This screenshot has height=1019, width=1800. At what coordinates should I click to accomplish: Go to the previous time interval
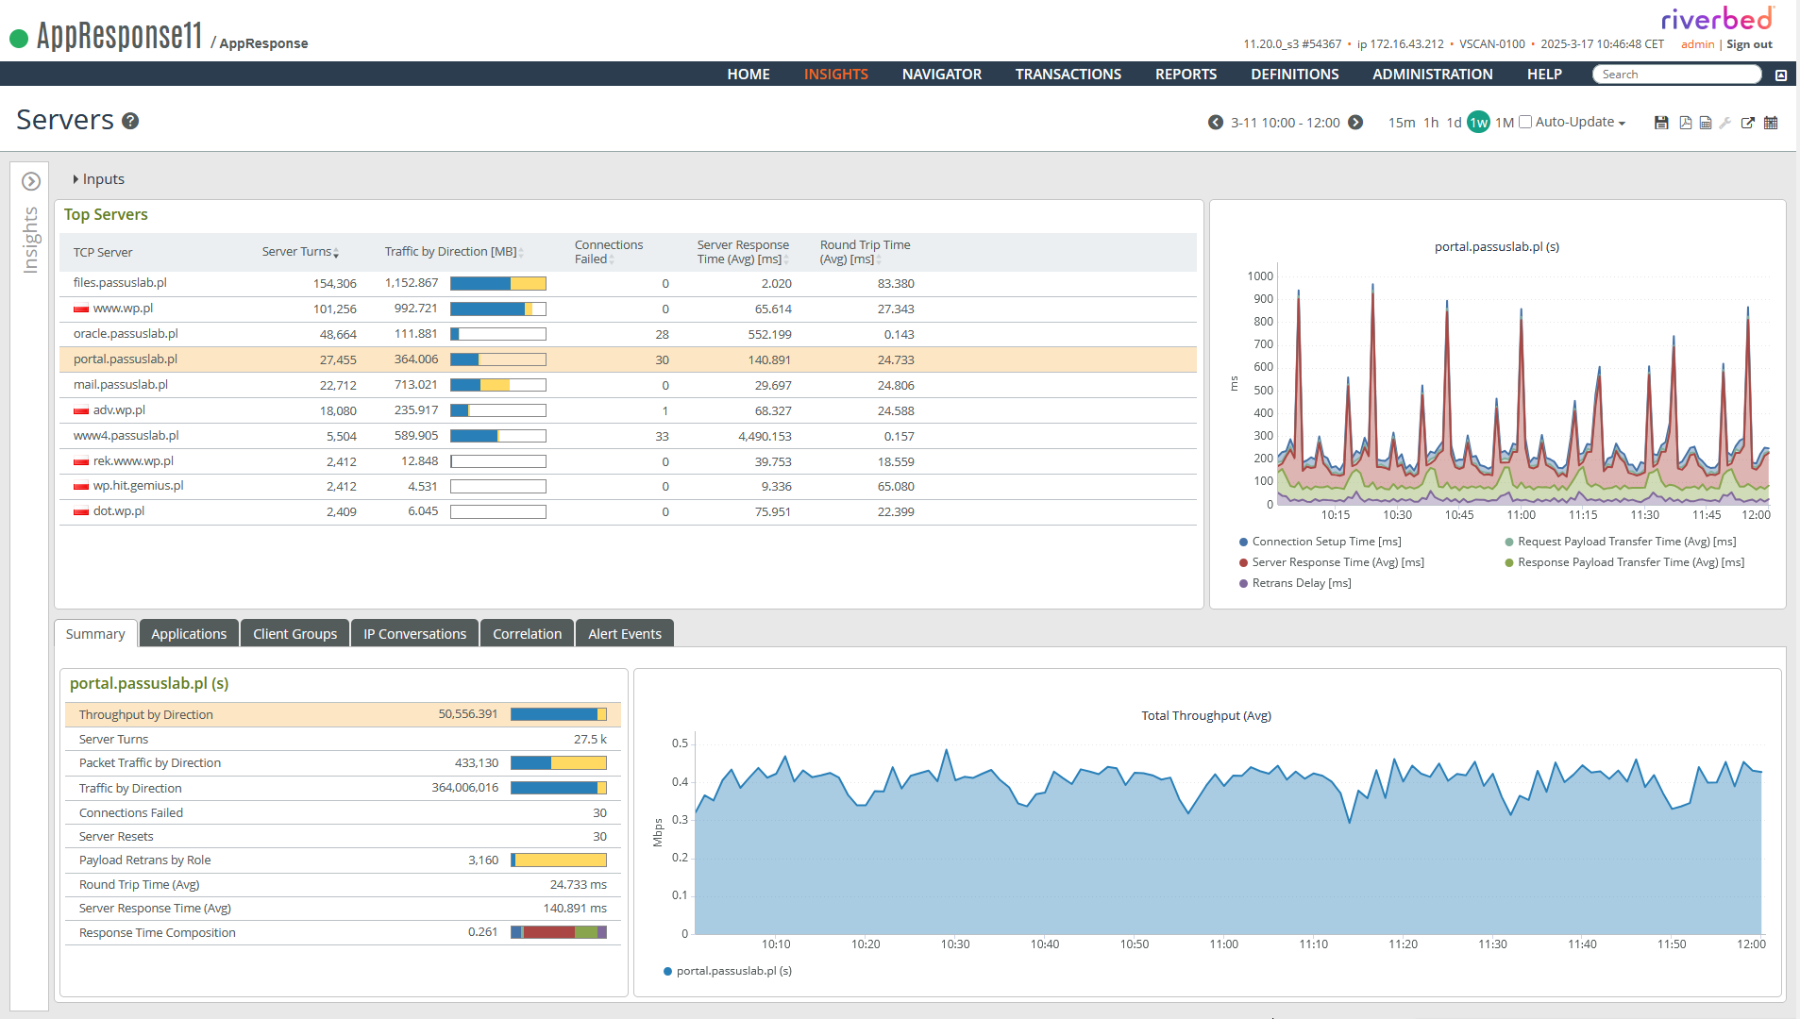pyautogui.click(x=1216, y=123)
